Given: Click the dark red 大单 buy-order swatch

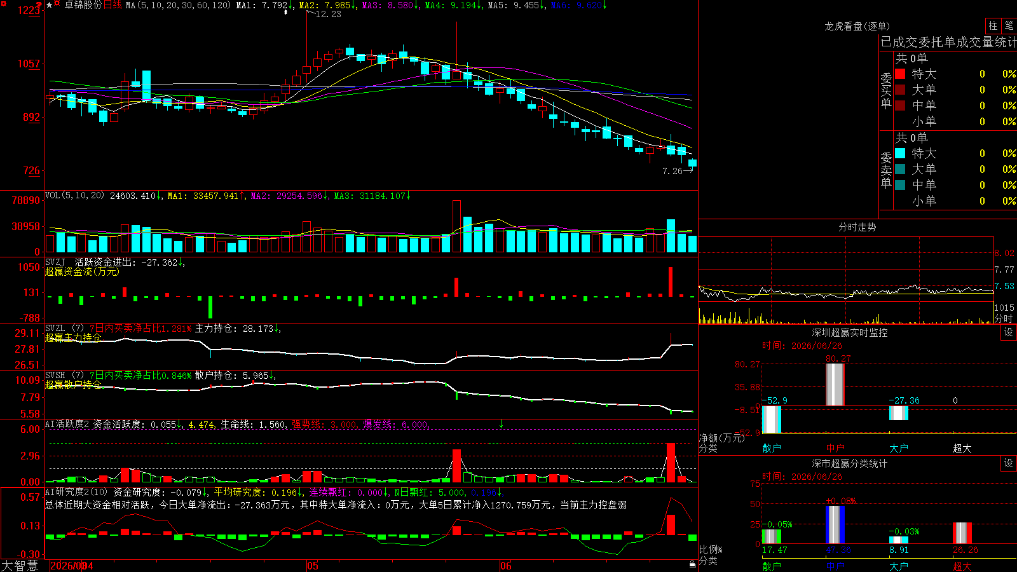Looking at the screenshot, I should [x=900, y=90].
